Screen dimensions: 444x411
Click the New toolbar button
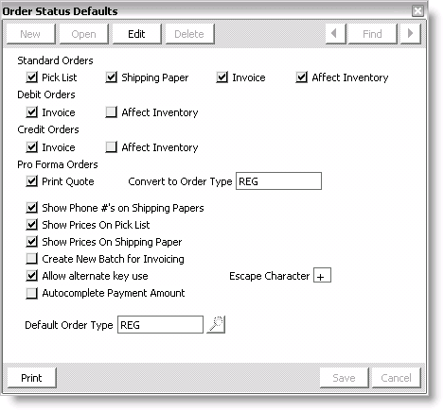click(x=30, y=34)
